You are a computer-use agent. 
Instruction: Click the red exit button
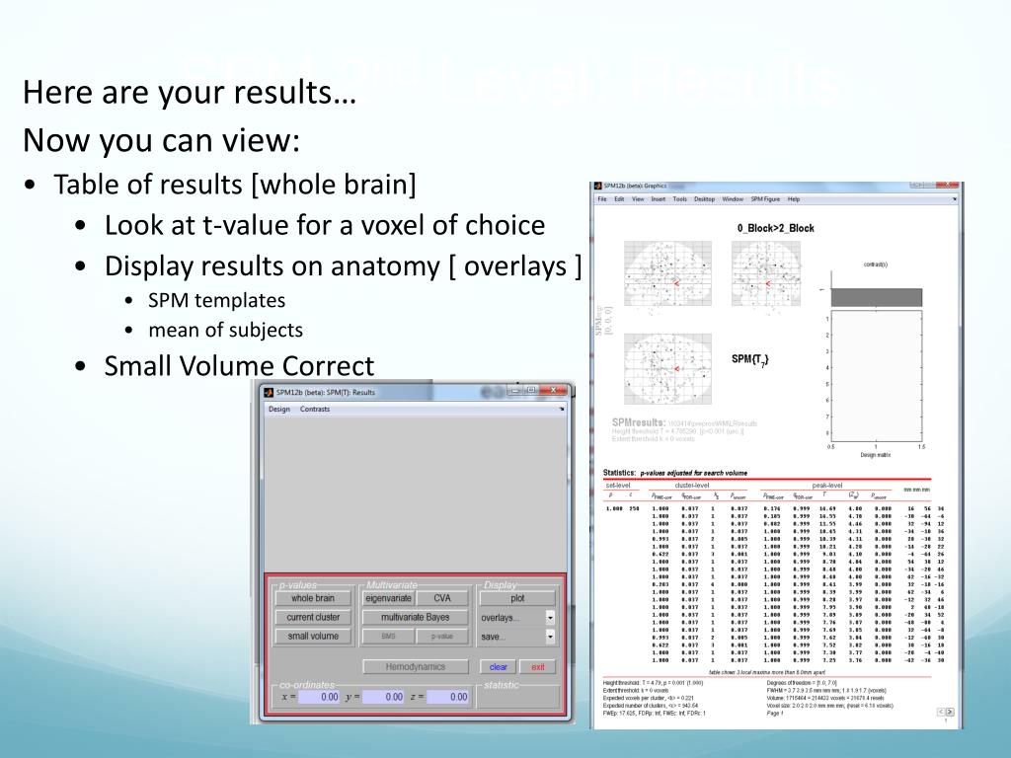[x=538, y=667]
